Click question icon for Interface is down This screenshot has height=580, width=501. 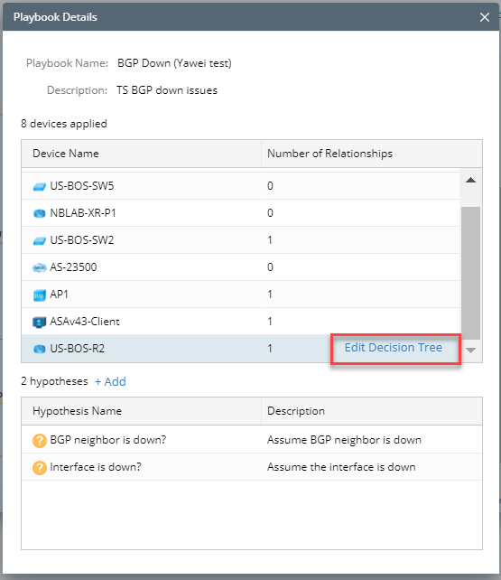point(40,468)
